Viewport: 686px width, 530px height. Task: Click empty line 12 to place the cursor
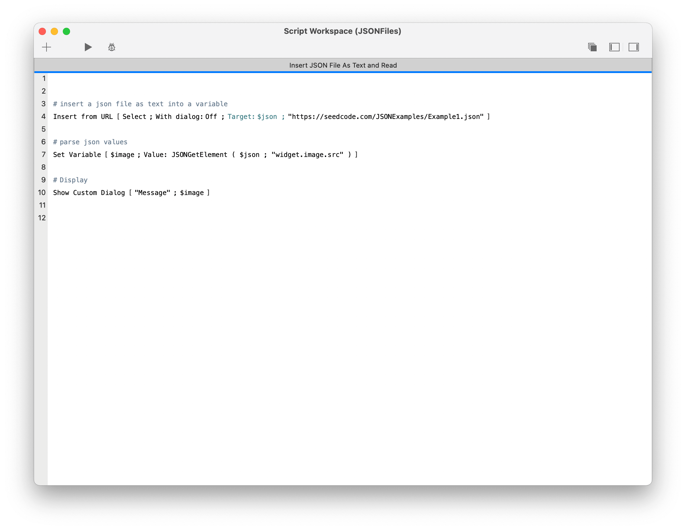coord(126,218)
